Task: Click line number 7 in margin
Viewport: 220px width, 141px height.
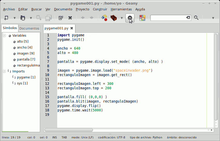Action: (x=48, y=62)
